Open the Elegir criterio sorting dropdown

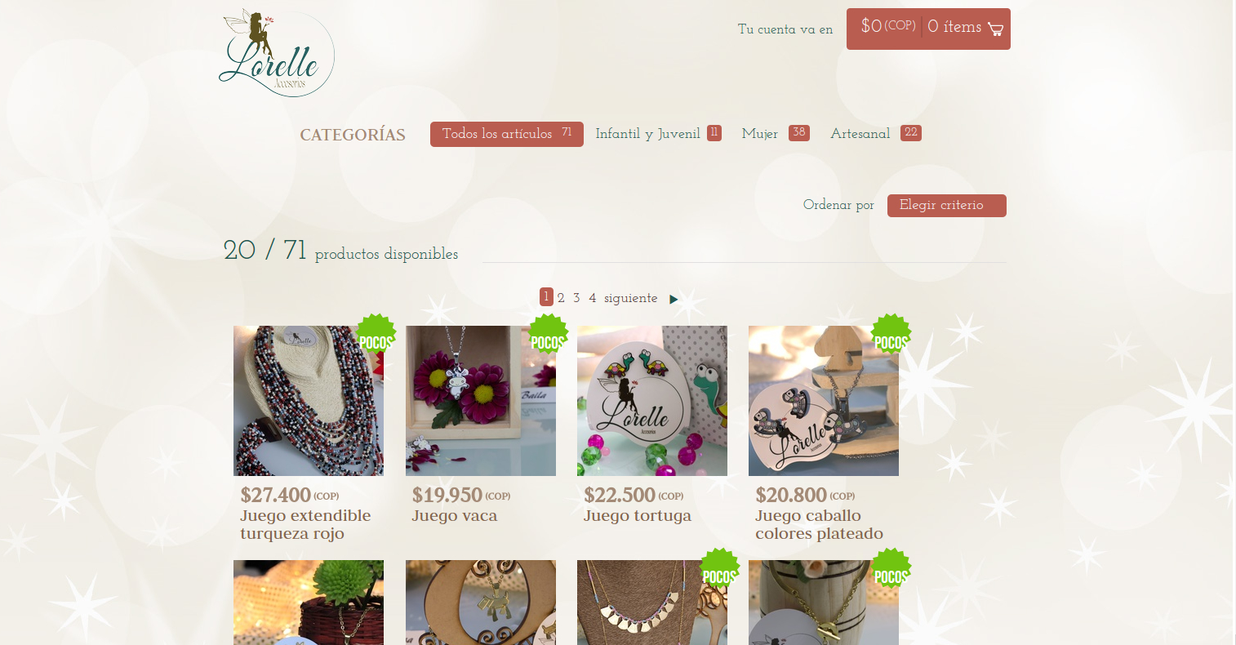coord(947,206)
